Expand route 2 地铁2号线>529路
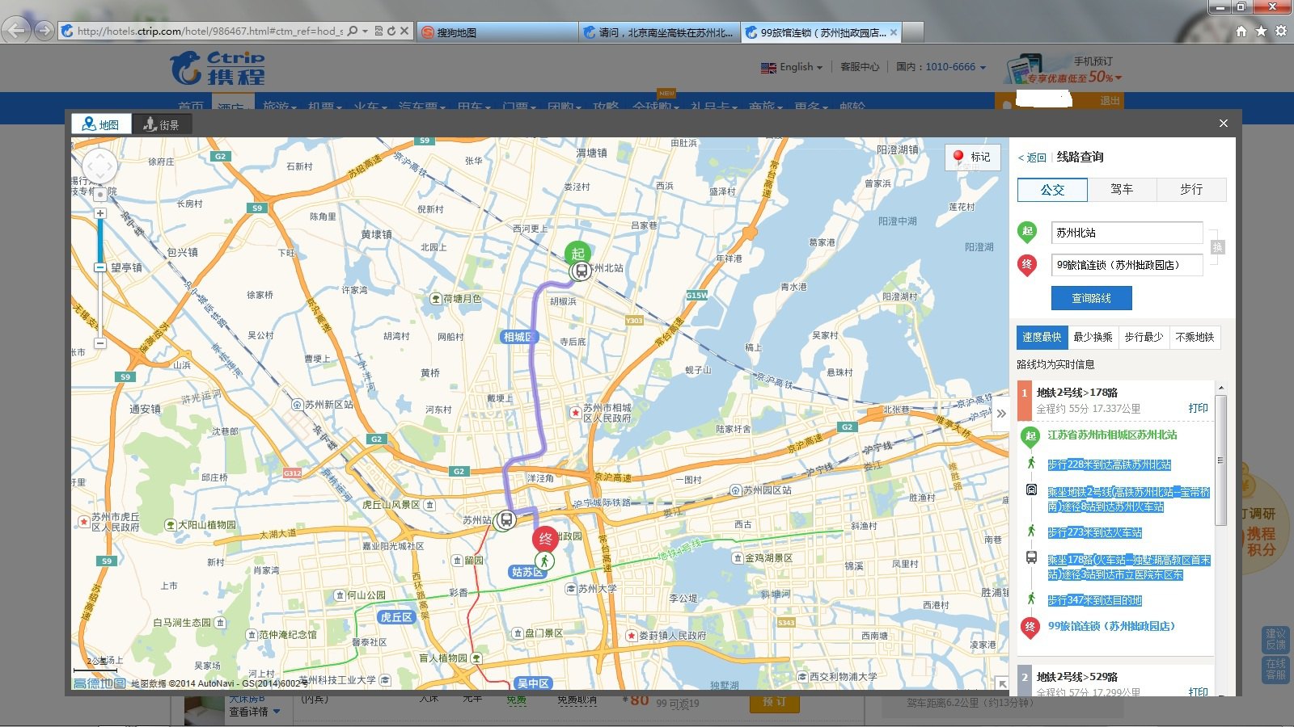Viewport: 1294px width, 727px height. click(1077, 677)
